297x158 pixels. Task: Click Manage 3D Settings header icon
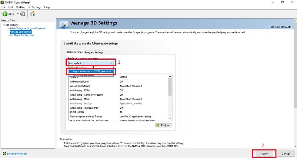click(64, 24)
